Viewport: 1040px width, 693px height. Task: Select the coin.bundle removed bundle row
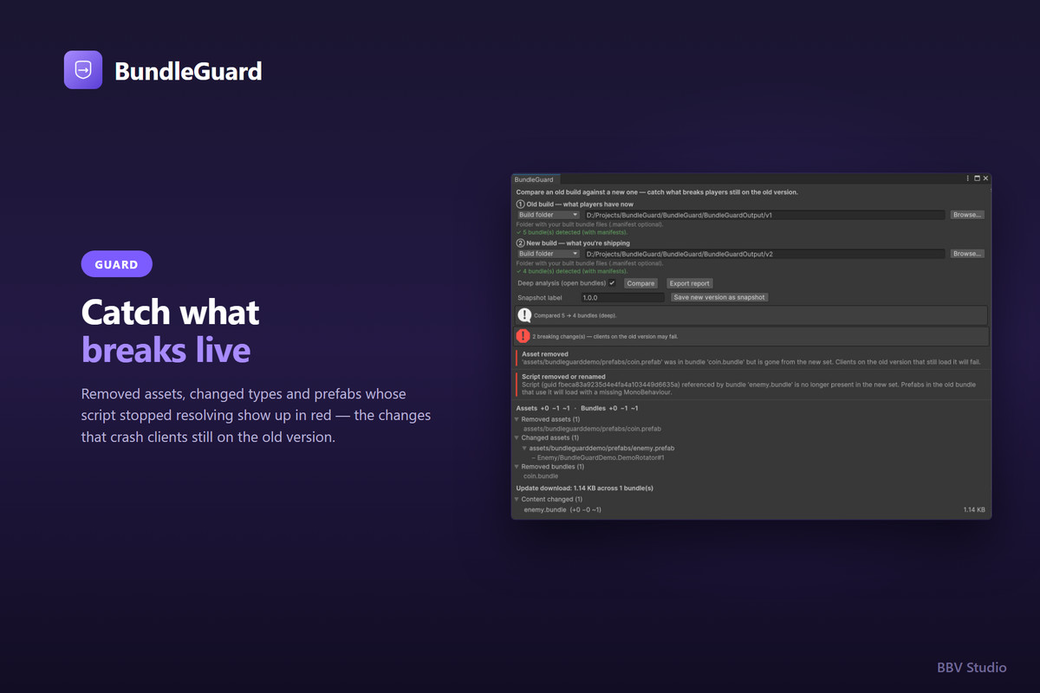click(x=541, y=476)
